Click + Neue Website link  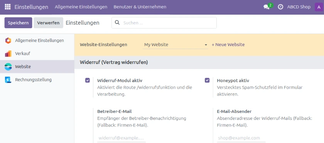[228, 45]
